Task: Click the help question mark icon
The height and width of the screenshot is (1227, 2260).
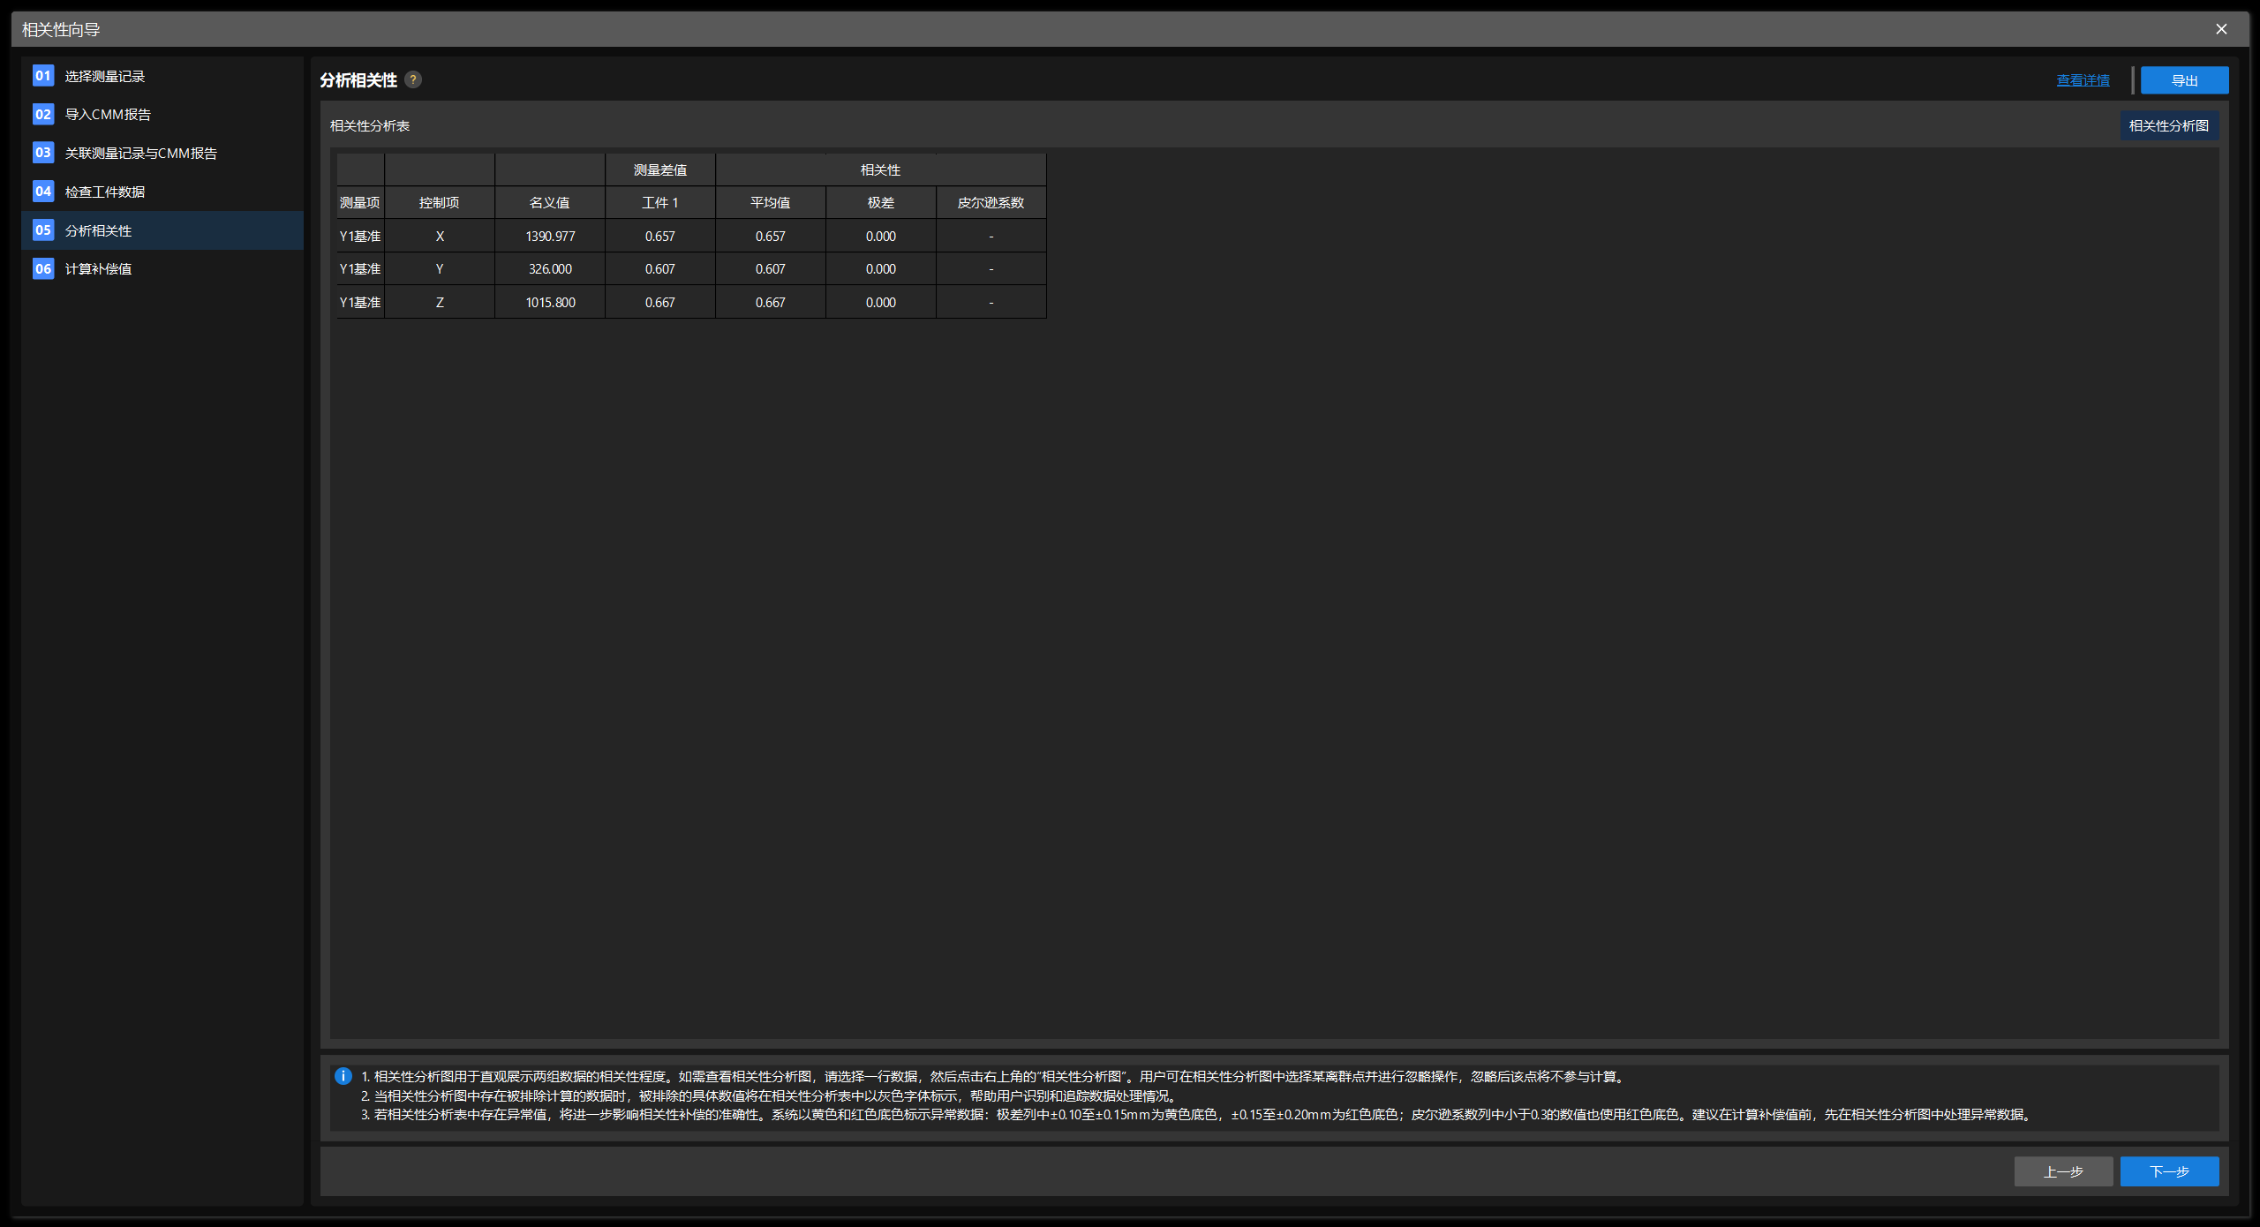Action: point(412,79)
